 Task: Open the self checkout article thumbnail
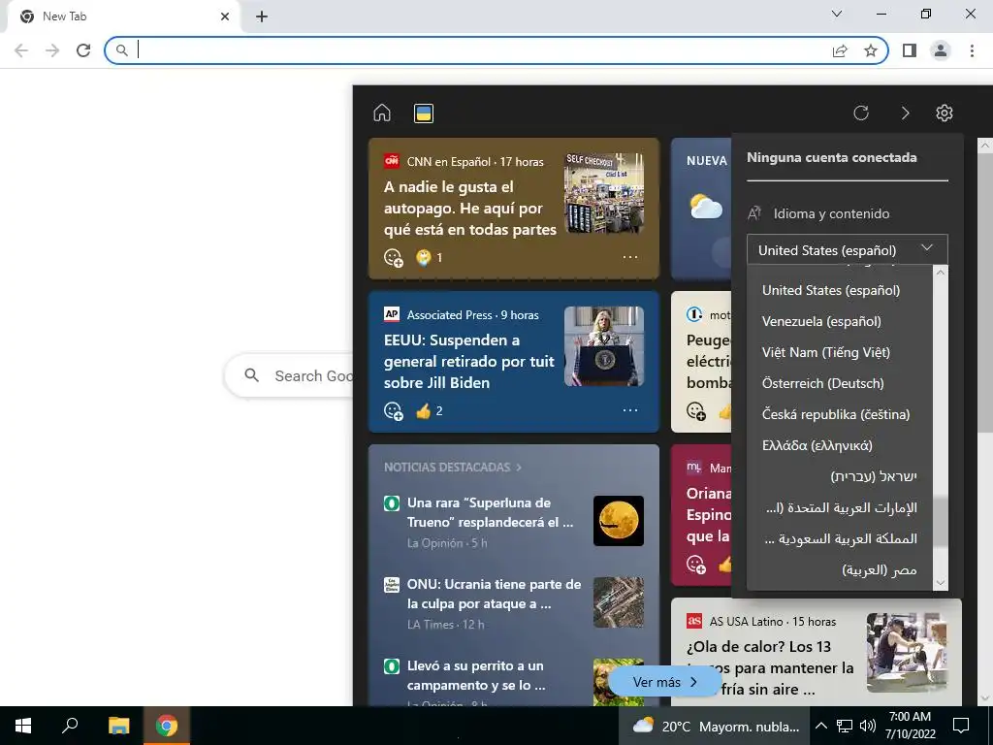pyautogui.click(x=604, y=193)
